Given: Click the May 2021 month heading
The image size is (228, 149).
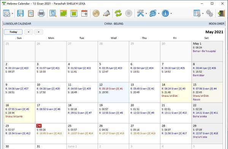Looking at the screenshot, I should pos(214,32).
